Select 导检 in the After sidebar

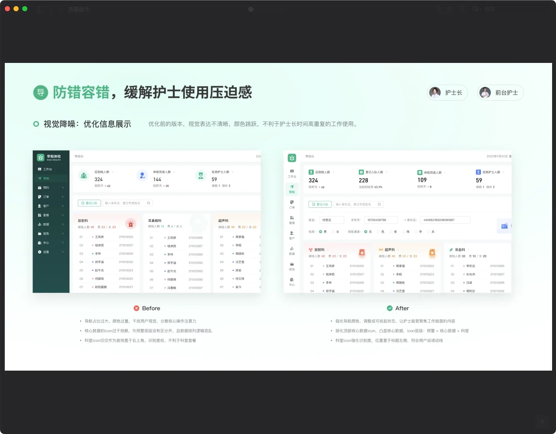click(x=292, y=189)
